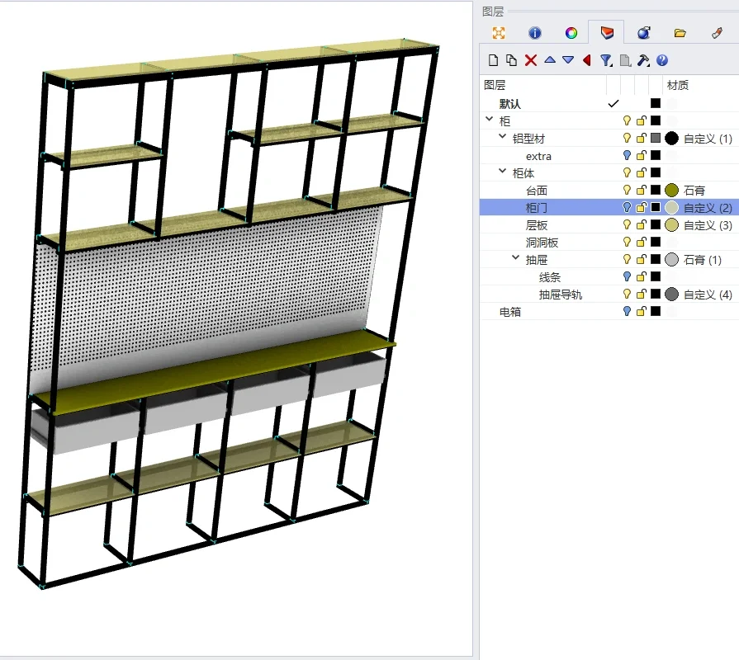Toggle visibility bulb of 柜 layer
The image size is (739, 660).
627,120
